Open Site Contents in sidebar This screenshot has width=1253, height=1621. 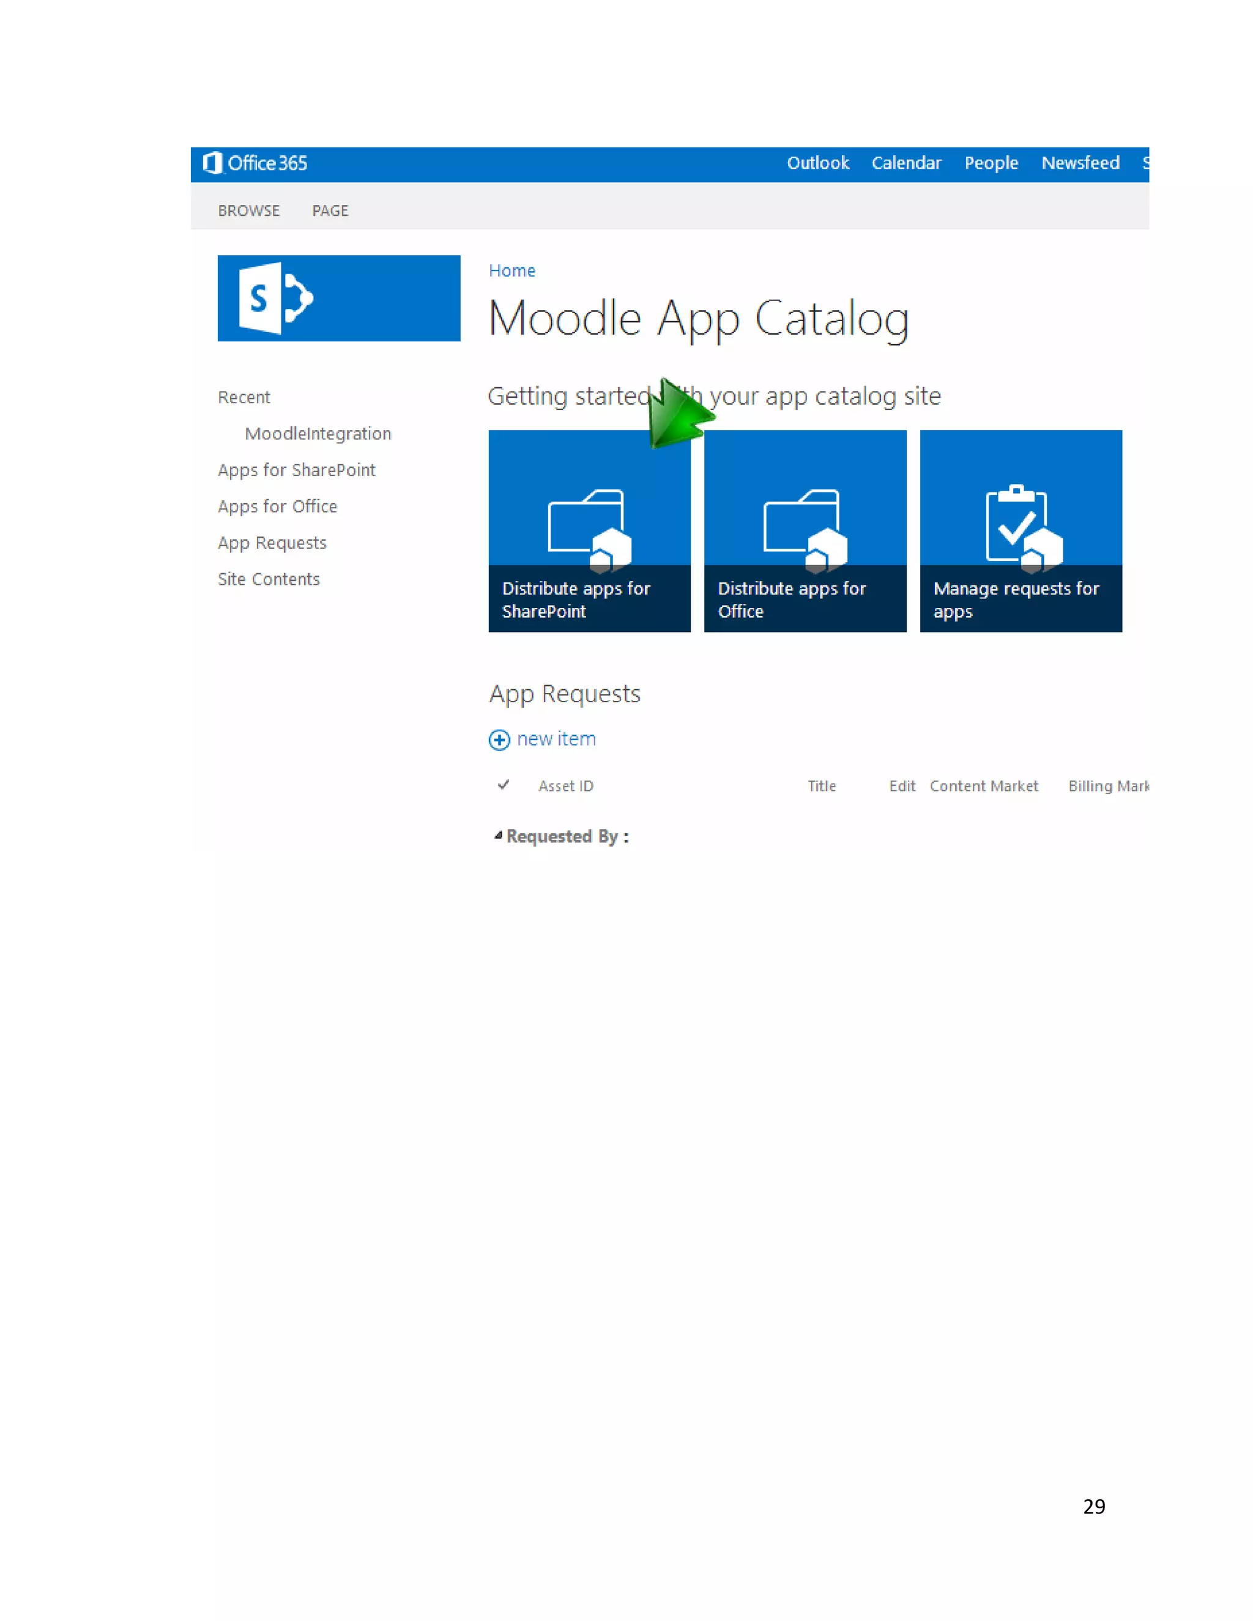269,579
